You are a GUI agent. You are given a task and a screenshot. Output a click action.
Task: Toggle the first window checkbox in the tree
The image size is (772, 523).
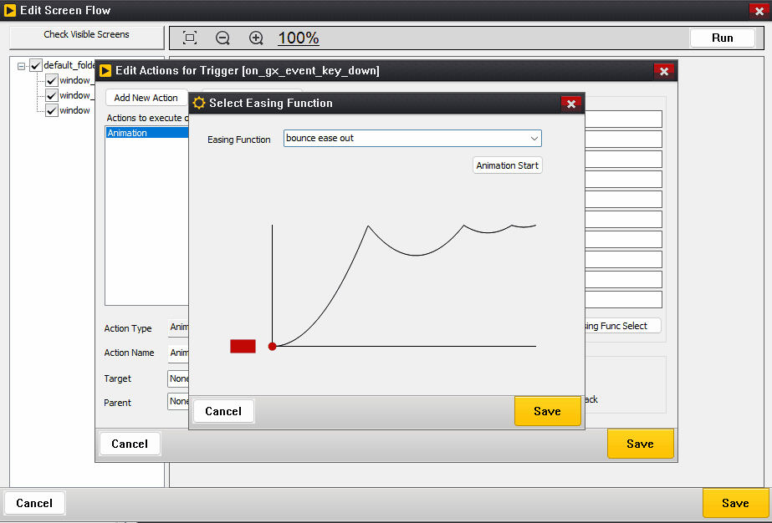52,81
